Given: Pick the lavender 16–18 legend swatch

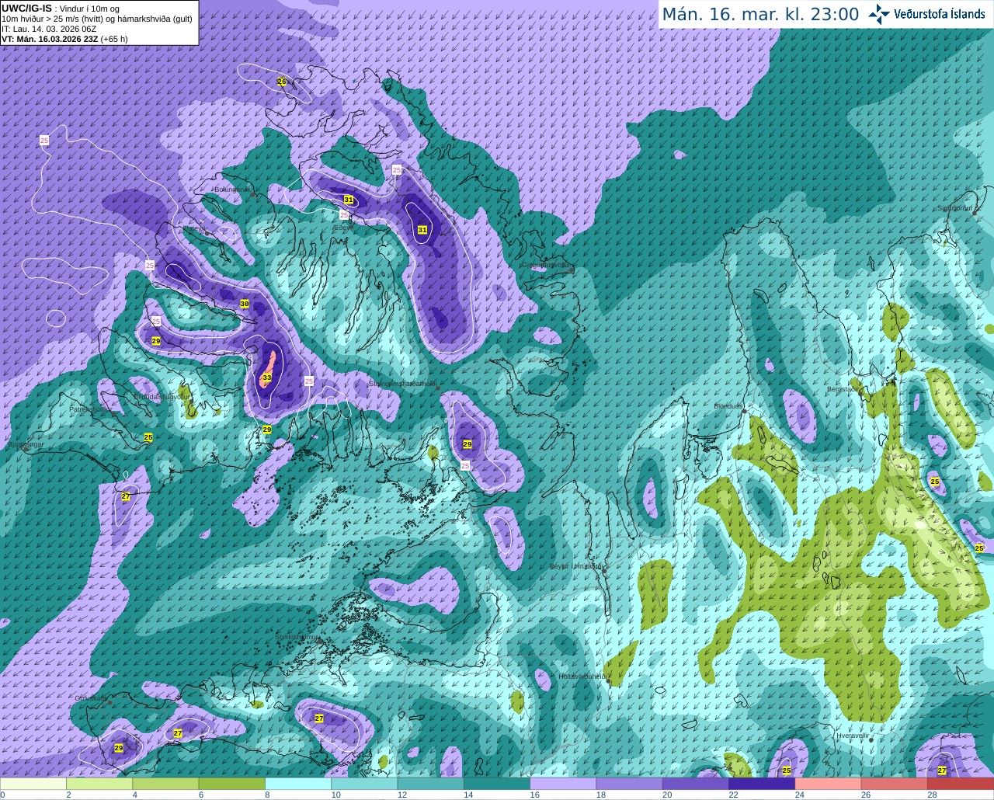Looking at the screenshot, I should click(x=563, y=784).
